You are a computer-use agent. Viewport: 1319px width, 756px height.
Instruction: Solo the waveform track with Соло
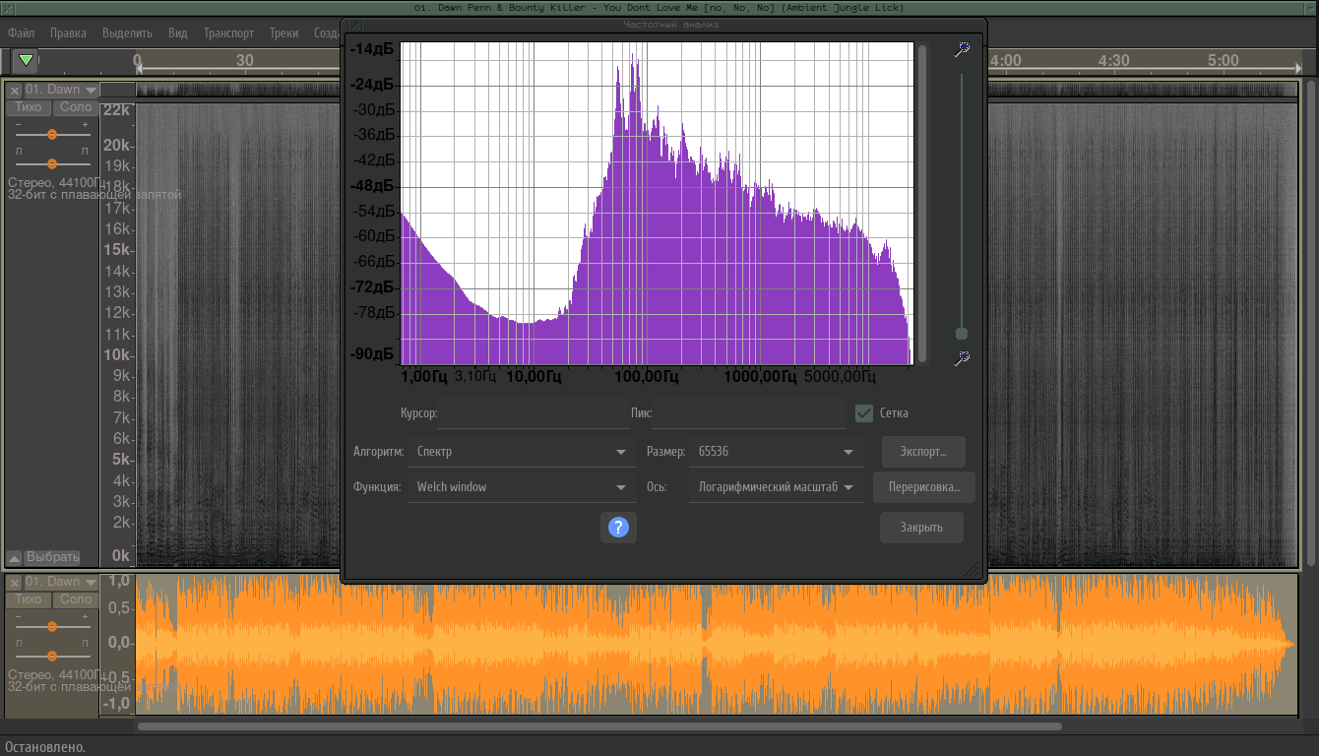pos(75,599)
